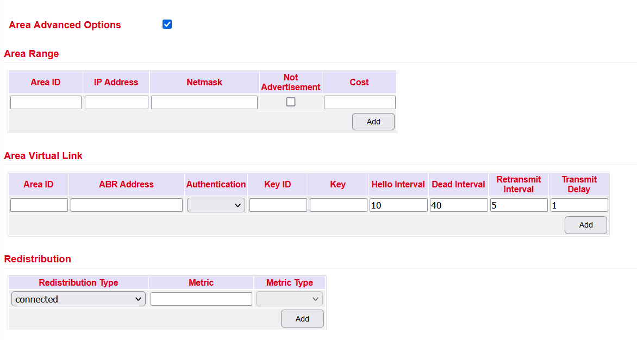
Task: Click the Area Range section heading
Action: pyautogui.click(x=32, y=54)
